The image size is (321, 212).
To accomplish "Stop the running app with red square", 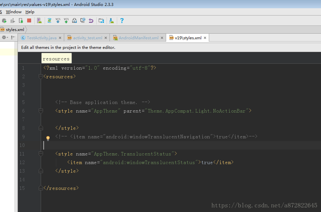I will pos(29,20).
